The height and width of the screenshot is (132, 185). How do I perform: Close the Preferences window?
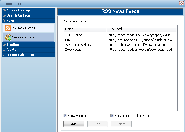pyautogui.click(x=182, y=4)
